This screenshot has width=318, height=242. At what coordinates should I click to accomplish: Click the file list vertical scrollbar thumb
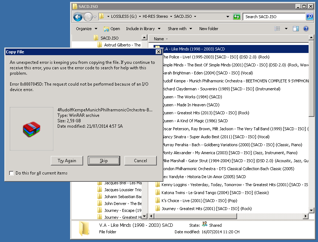coord(311,78)
